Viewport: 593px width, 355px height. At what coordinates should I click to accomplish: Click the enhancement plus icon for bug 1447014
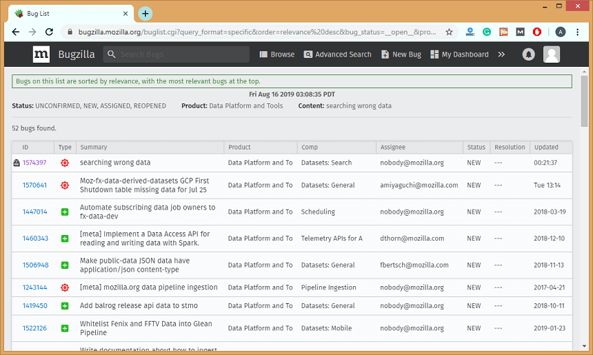[65, 212]
